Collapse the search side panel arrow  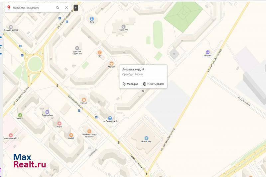[76, 8]
